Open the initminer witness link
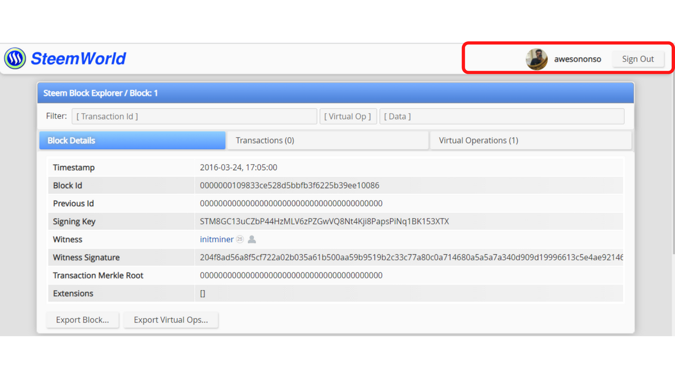The height and width of the screenshot is (380, 675). click(x=216, y=239)
